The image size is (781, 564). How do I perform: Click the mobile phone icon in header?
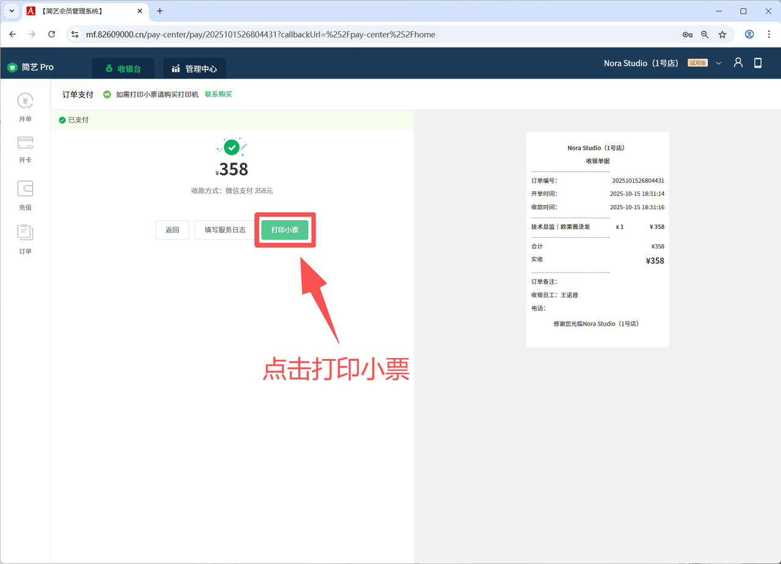tap(758, 63)
